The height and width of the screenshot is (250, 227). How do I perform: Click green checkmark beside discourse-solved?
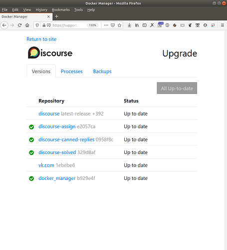coord(31,152)
